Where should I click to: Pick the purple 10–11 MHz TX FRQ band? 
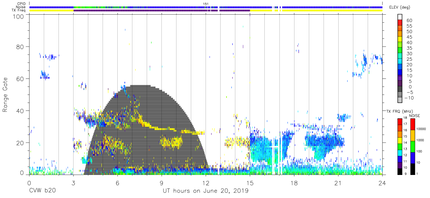[400, 164]
